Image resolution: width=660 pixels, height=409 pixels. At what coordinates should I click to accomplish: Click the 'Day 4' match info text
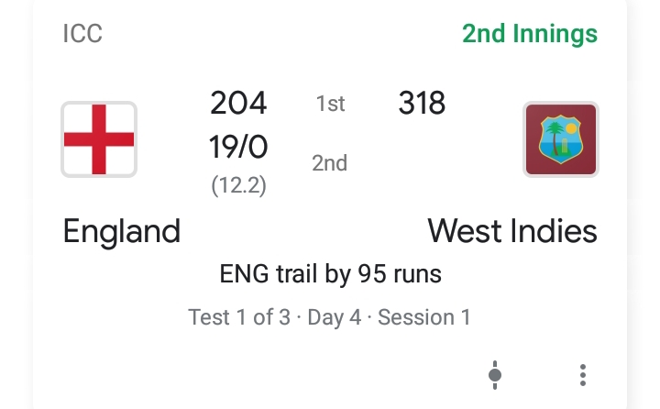click(334, 317)
